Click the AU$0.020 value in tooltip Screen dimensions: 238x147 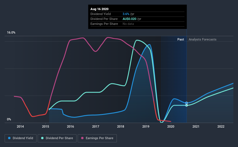click(130, 19)
